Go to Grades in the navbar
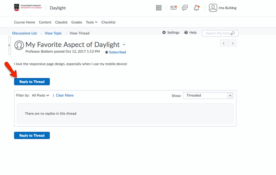 coord(77,22)
